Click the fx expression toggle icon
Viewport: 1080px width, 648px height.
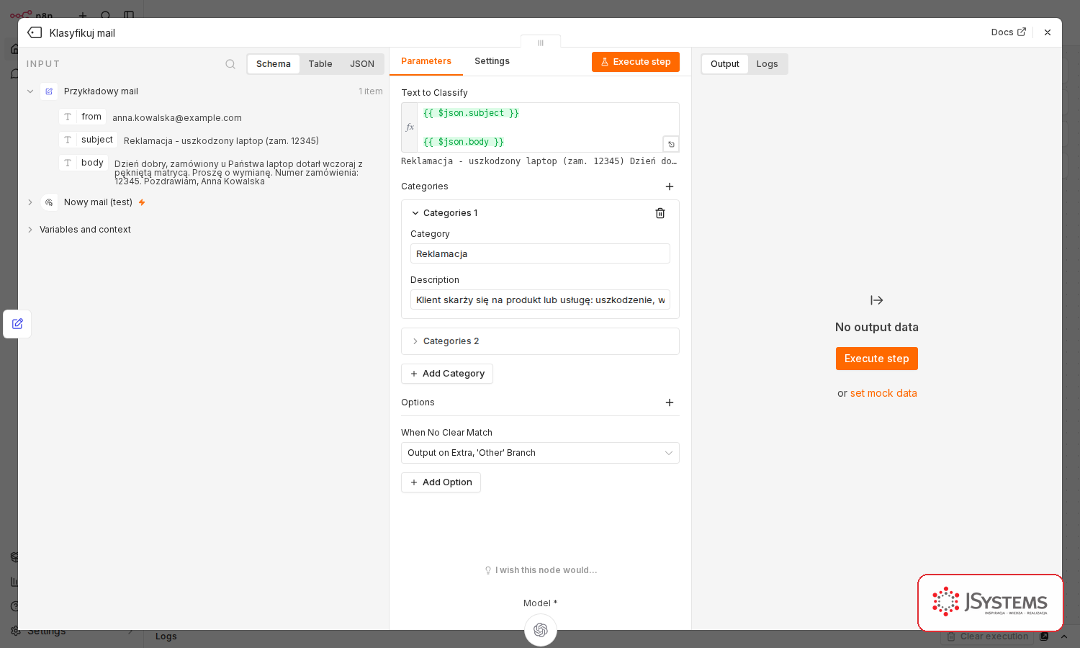click(x=410, y=127)
